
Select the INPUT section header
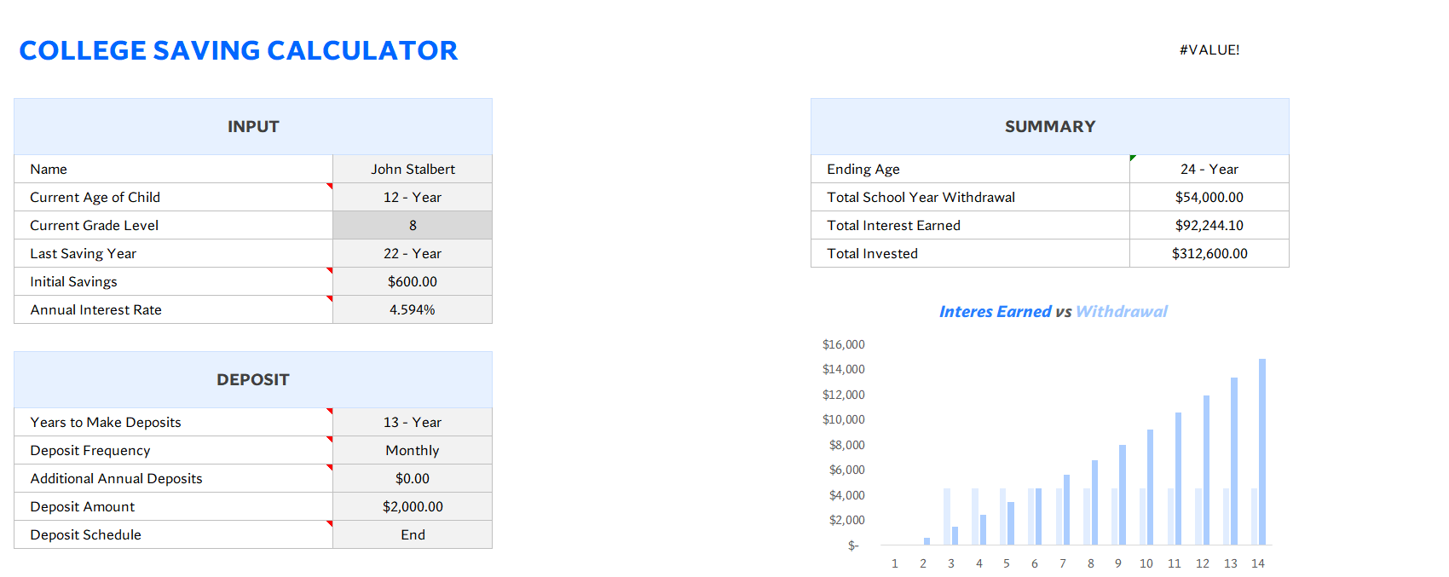253,126
